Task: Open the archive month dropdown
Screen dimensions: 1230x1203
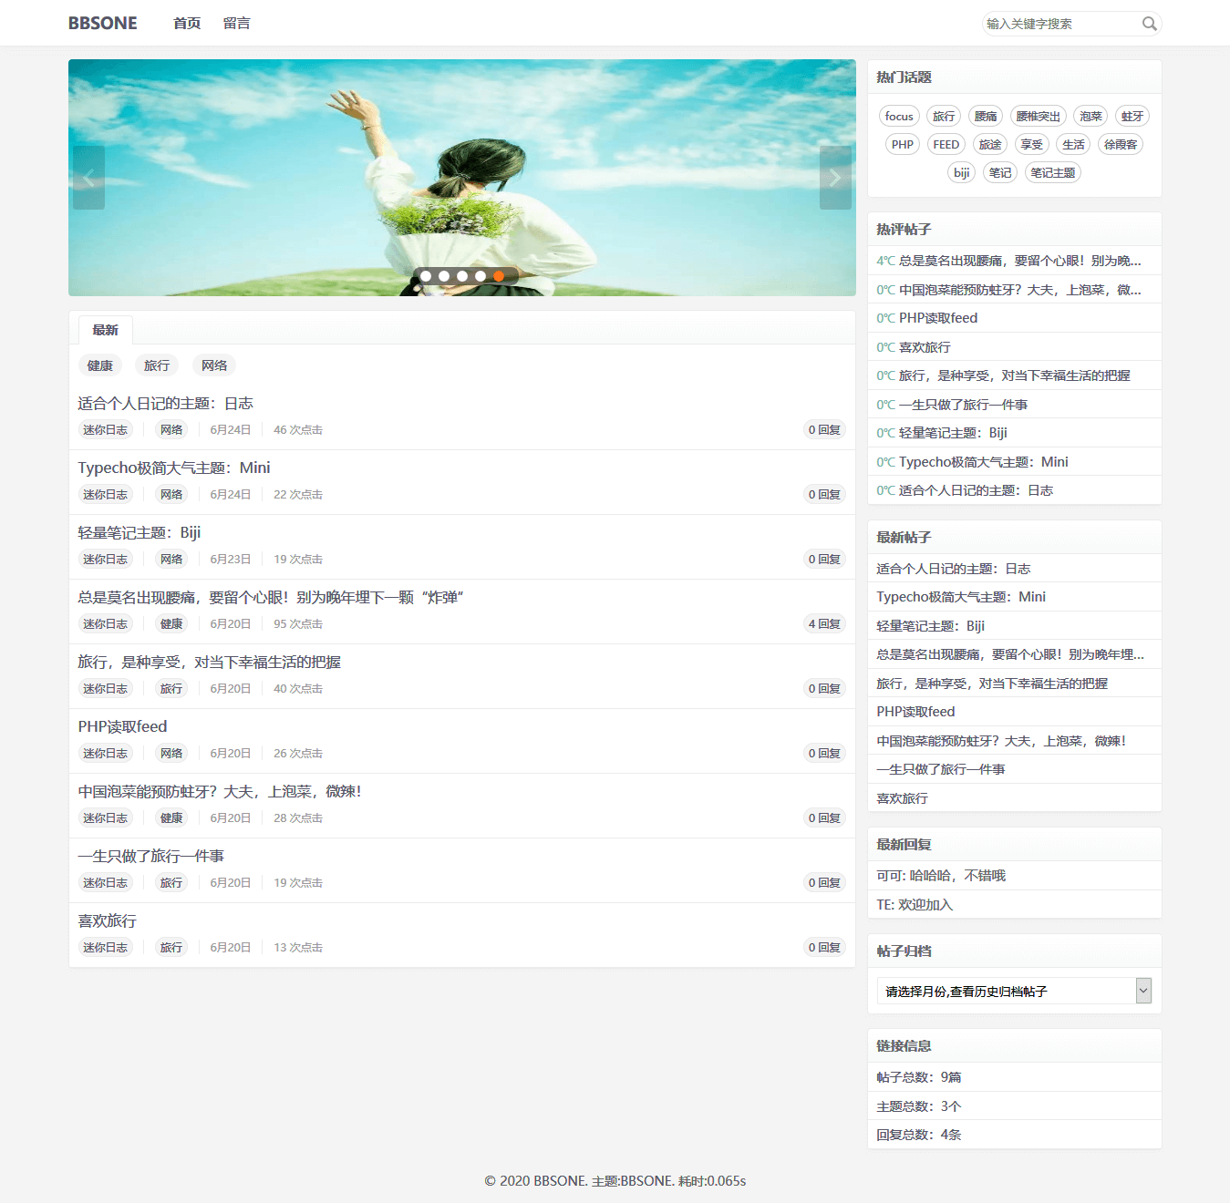Action: (x=1014, y=991)
